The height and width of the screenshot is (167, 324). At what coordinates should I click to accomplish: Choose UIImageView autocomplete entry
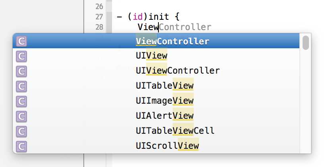156,101
